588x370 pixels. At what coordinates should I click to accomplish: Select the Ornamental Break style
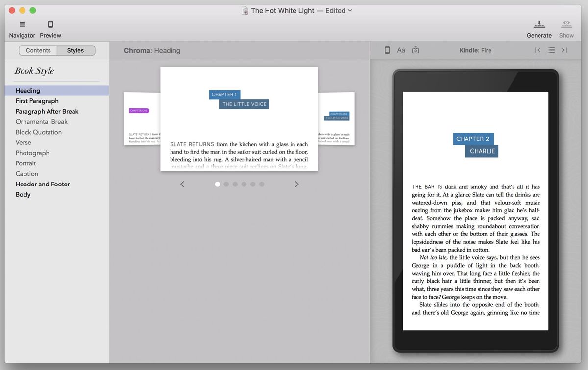pyautogui.click(x=41, y=121)
